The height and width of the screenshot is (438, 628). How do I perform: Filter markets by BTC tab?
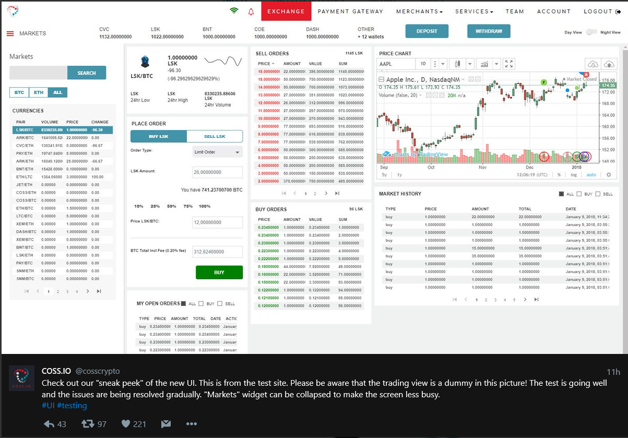pos(19,92)
